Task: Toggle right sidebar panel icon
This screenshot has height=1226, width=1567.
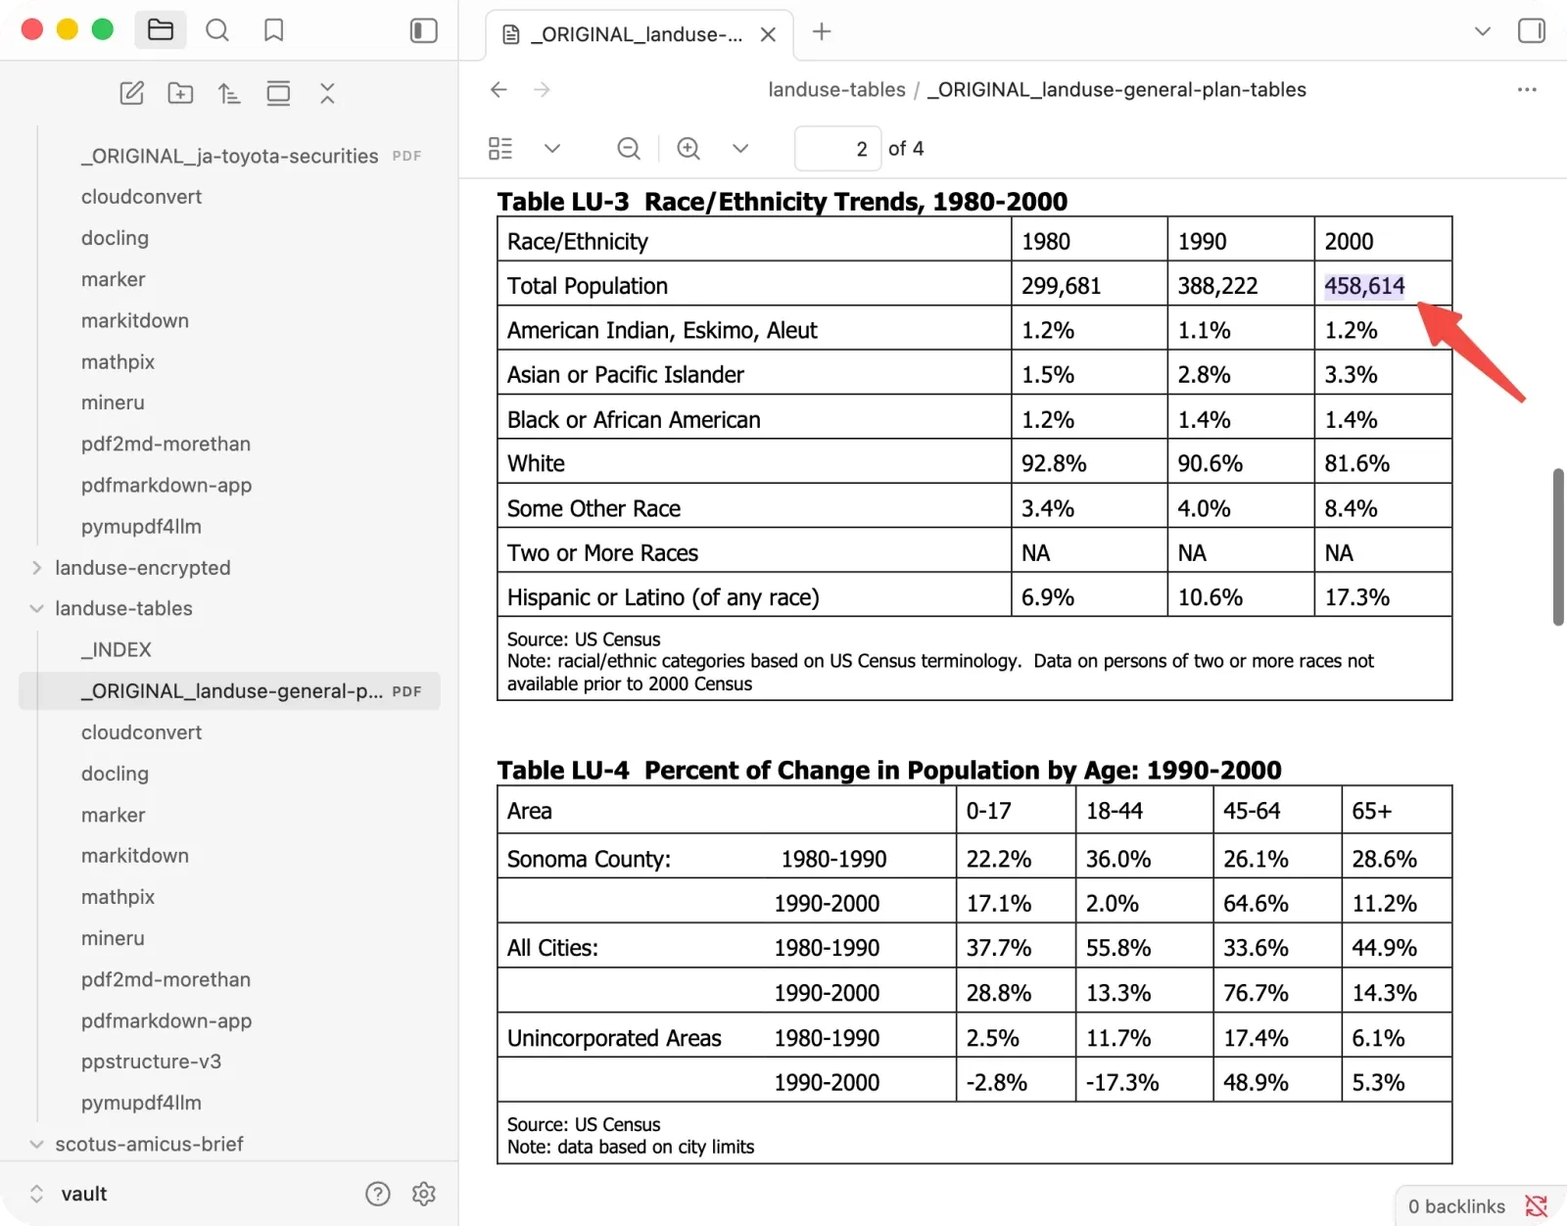Action: click(x=1531, y=31)
